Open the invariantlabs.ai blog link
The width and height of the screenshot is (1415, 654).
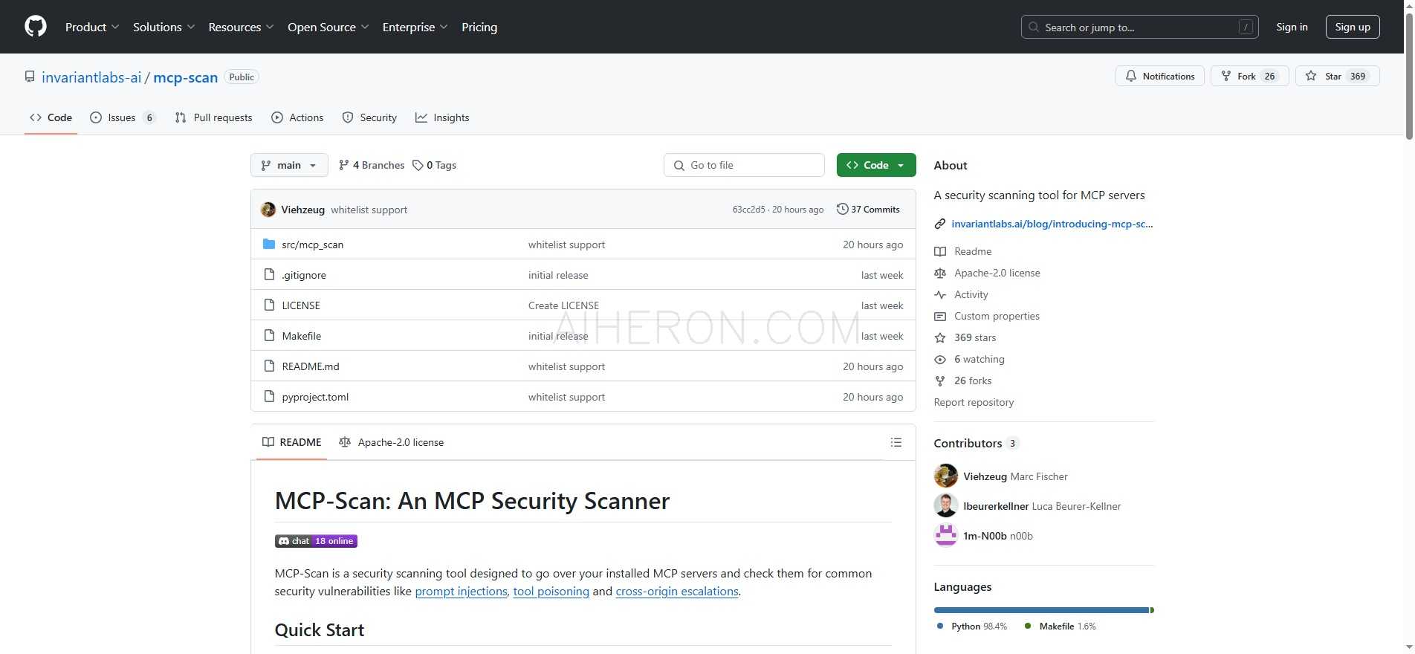[1052, 224]
